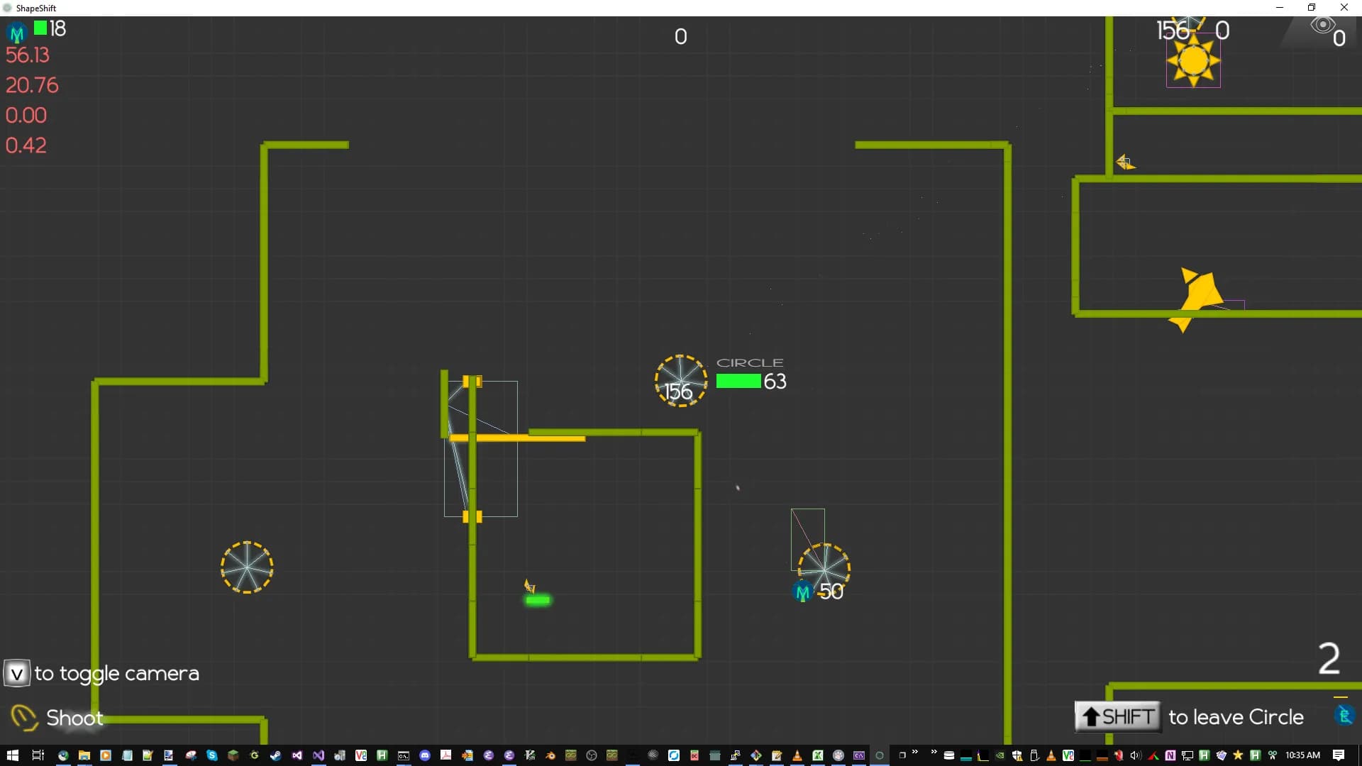Open the Task View button

[x=38, y=755]
